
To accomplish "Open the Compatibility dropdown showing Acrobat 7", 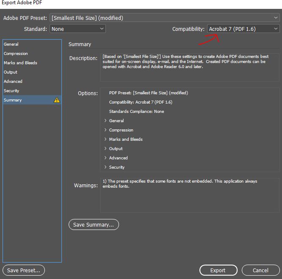I will coord(243,29).
